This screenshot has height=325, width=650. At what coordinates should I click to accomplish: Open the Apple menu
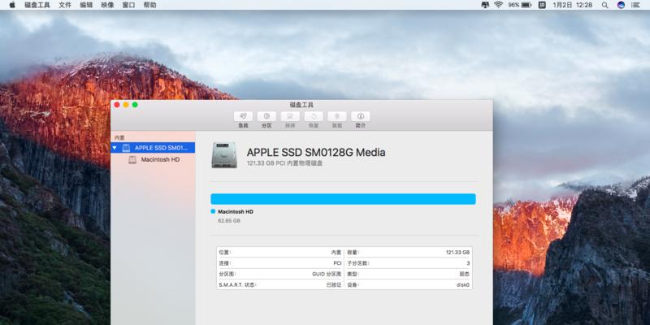click(x=12, y=5)
